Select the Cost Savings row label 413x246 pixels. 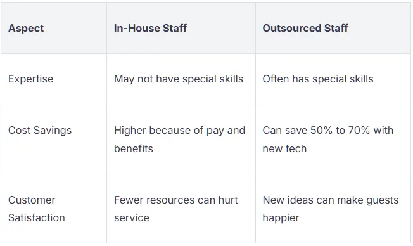[x=40, y=130]
